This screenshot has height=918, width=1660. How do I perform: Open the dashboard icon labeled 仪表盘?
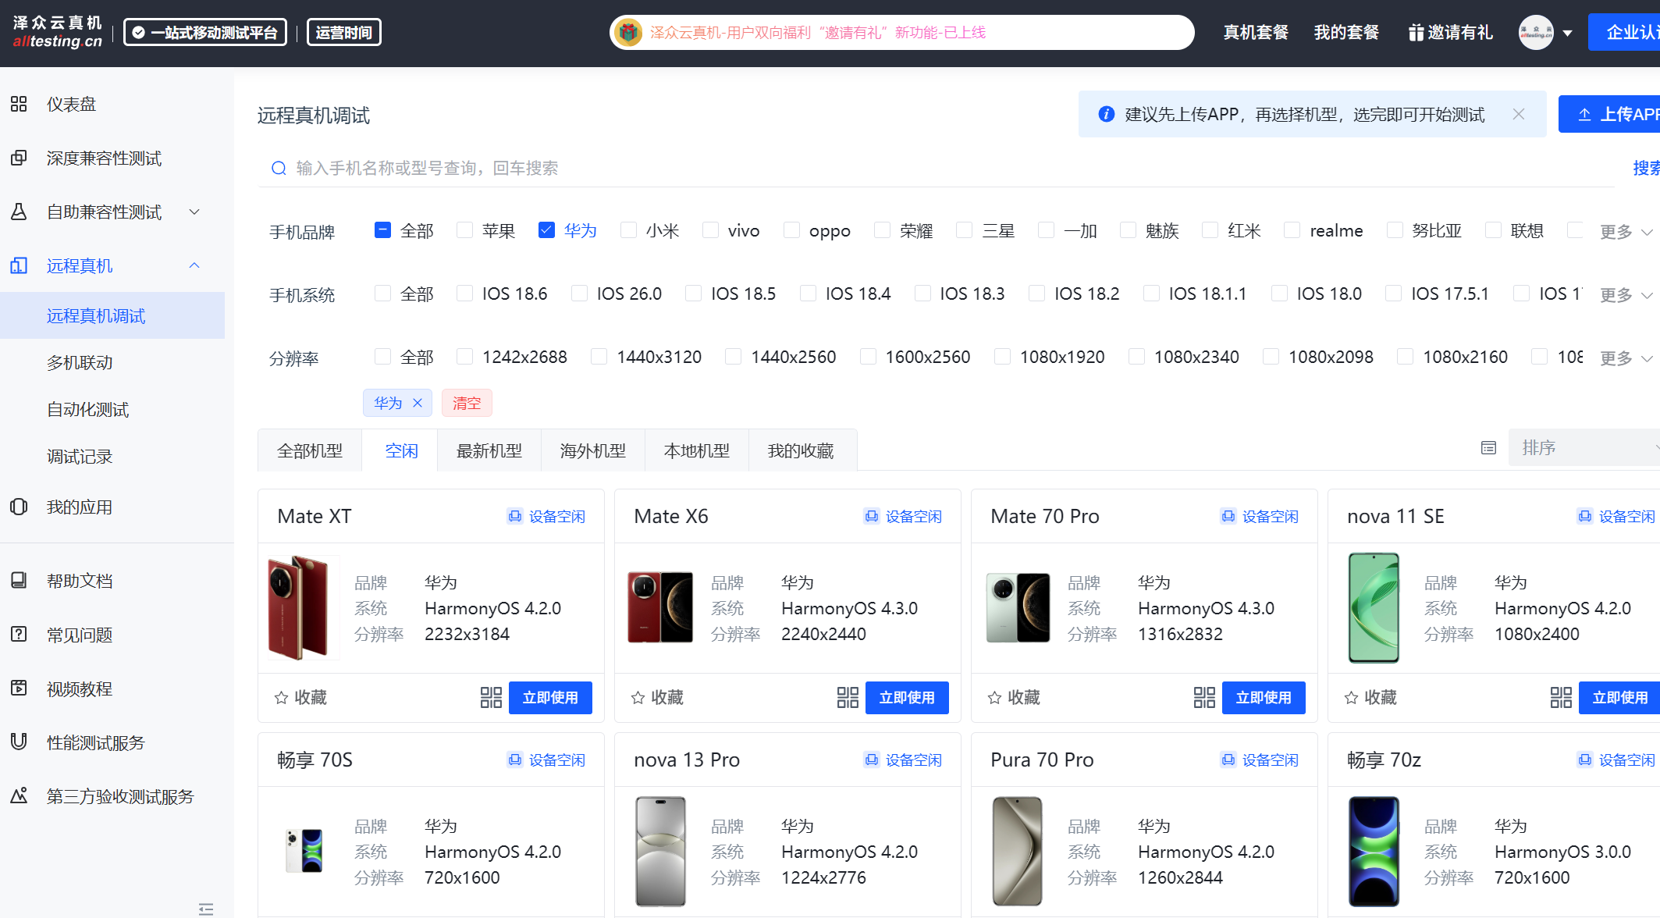19,104
